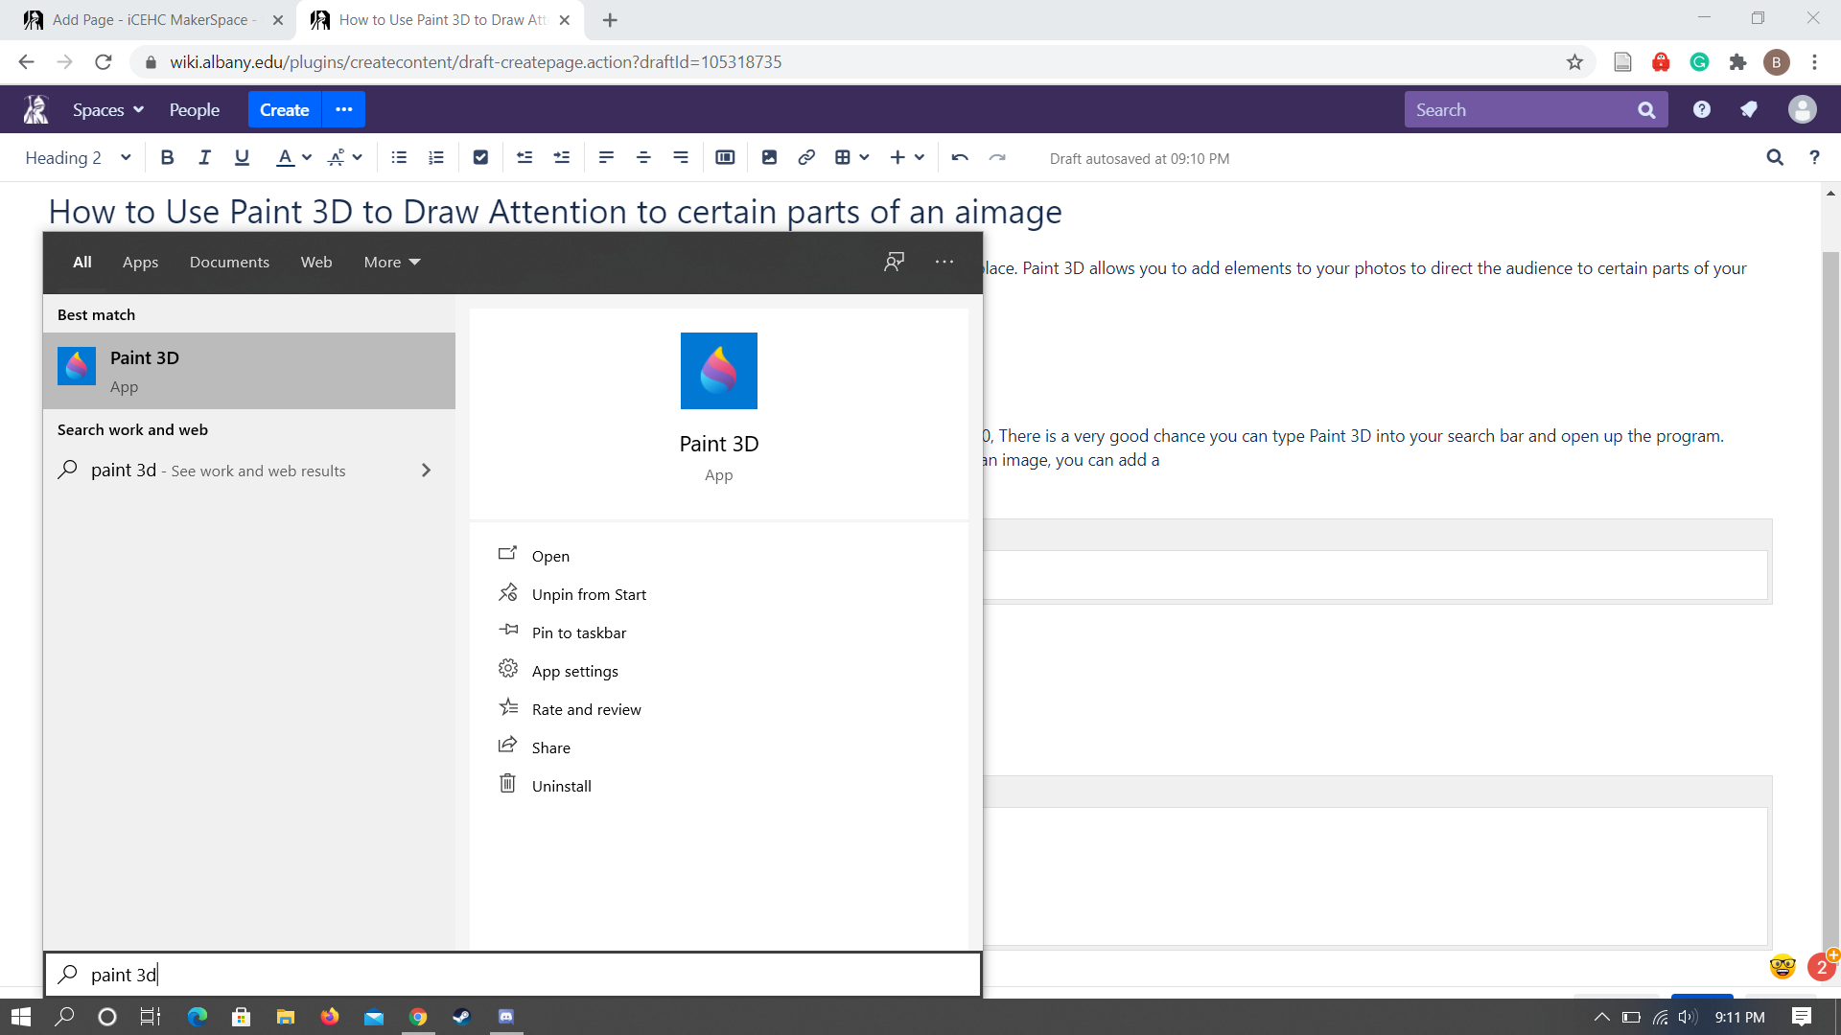Undo the last edit
1841x1035 pixels.
click(x=960, y=158)
